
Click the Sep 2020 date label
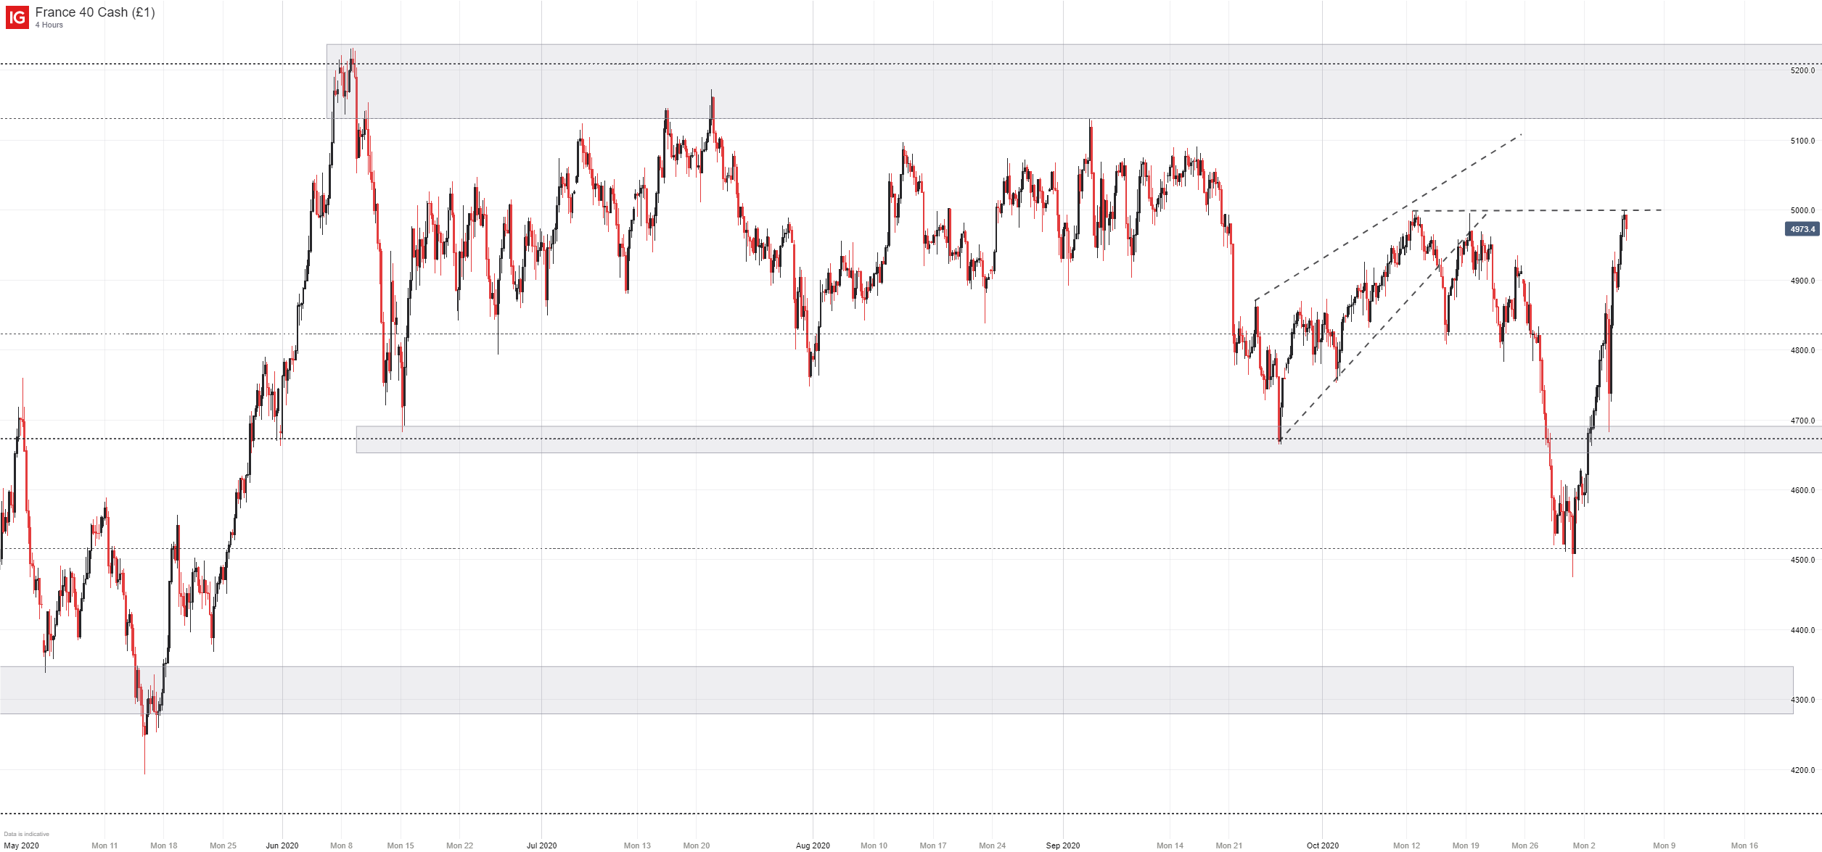click(1063, 845)
